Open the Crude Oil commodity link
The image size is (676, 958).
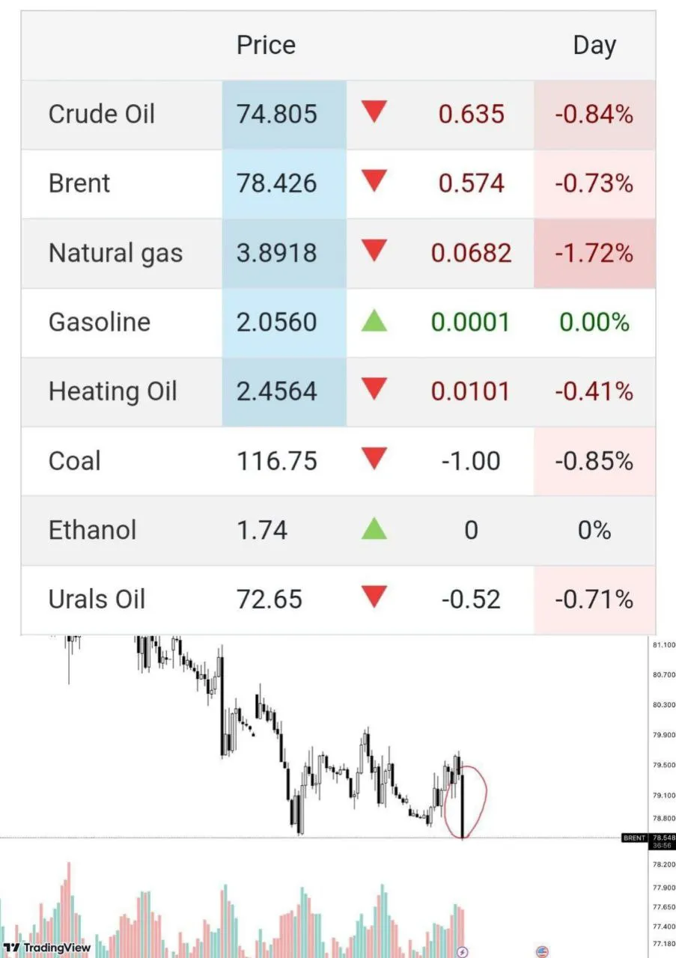102,114
